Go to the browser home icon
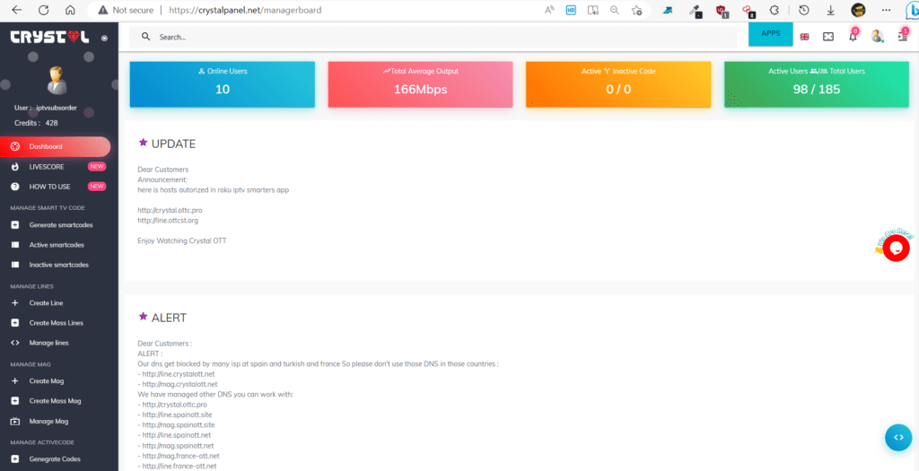This screenshot has height=471, width=919. pyautogui.click(x=70, y=10)
